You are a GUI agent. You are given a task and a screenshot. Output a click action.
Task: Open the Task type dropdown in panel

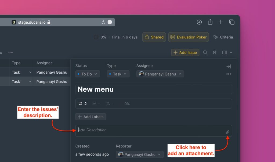click(118, 74)
